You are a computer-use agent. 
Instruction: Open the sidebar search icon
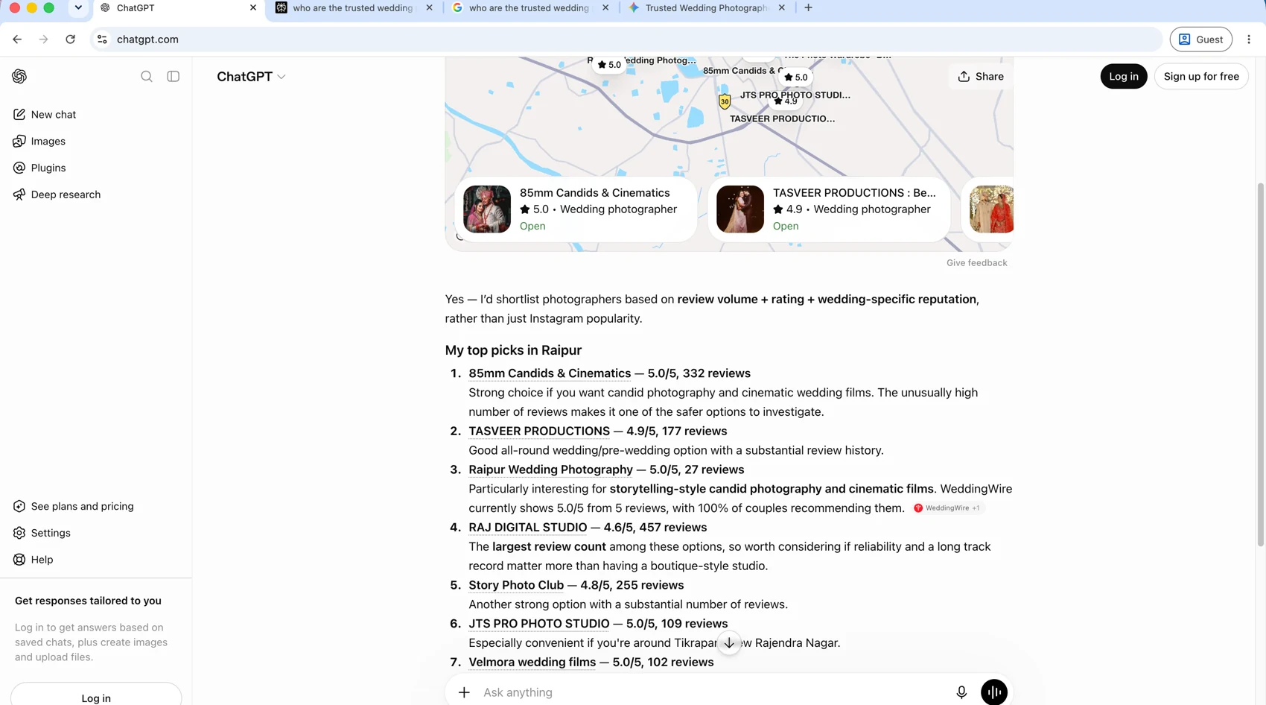(x=147, y=76)
